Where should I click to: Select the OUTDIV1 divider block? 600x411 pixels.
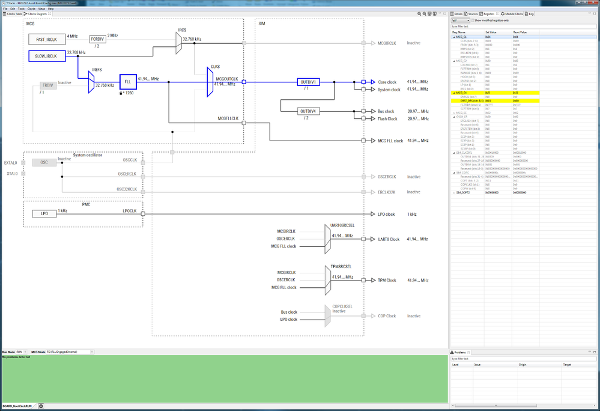point(309,82)
